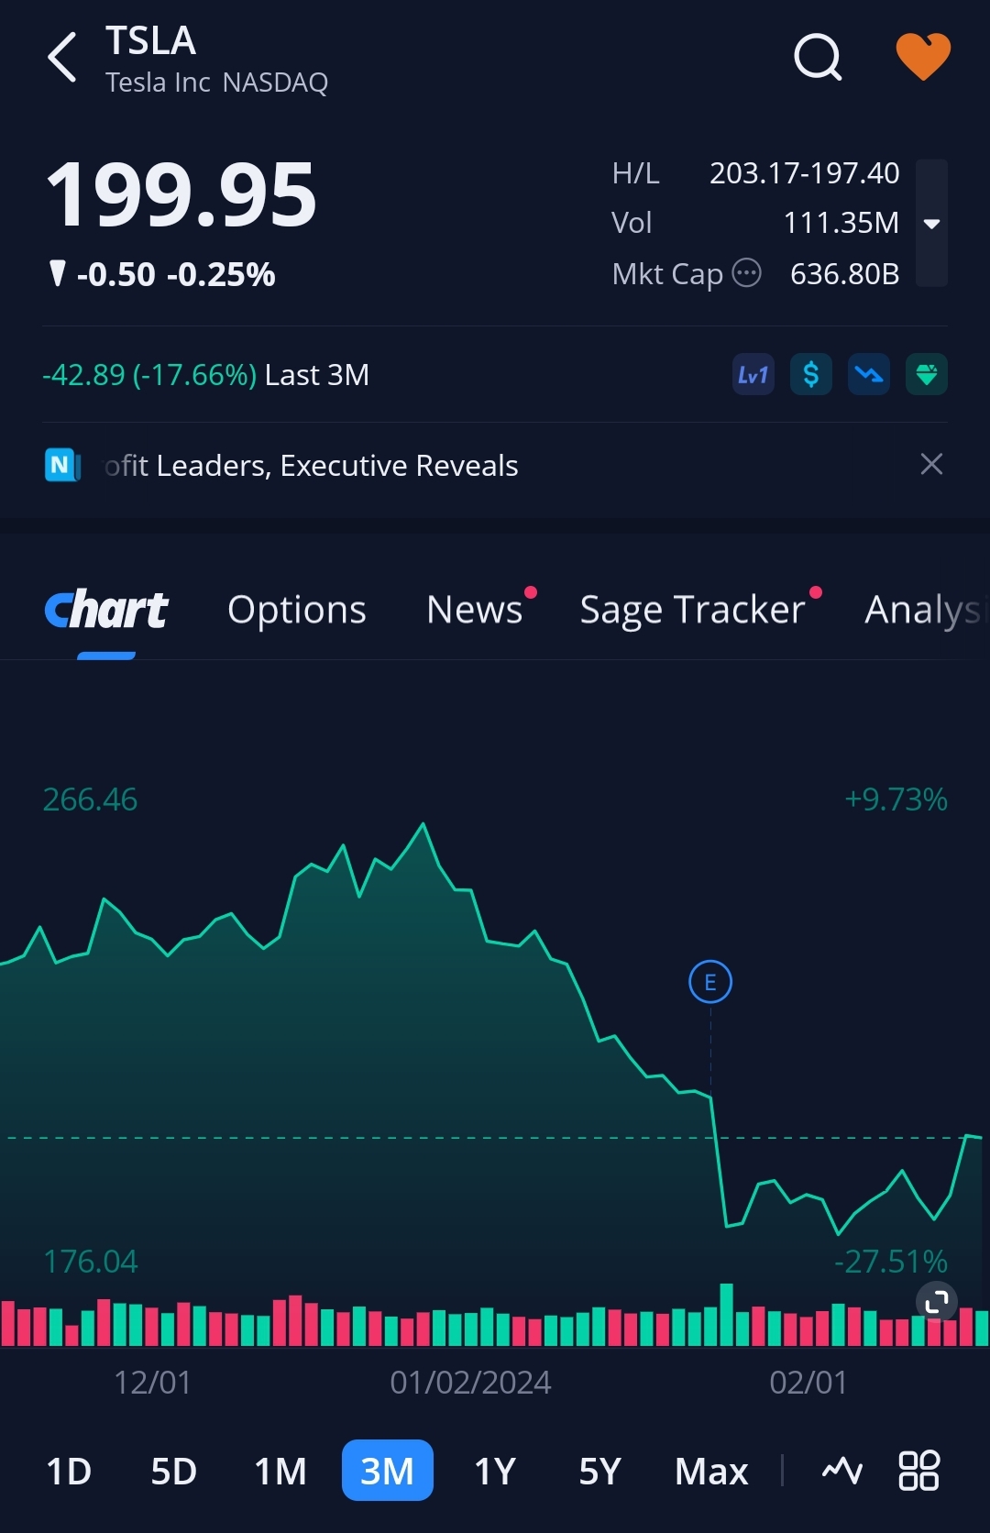Tap the market cap value 636.80B
The width and height of the screenshot is (990, 1533).
(844, 273)
